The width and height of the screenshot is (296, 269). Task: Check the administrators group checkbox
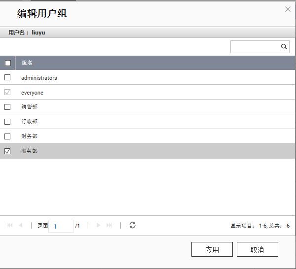click(7, 77)
